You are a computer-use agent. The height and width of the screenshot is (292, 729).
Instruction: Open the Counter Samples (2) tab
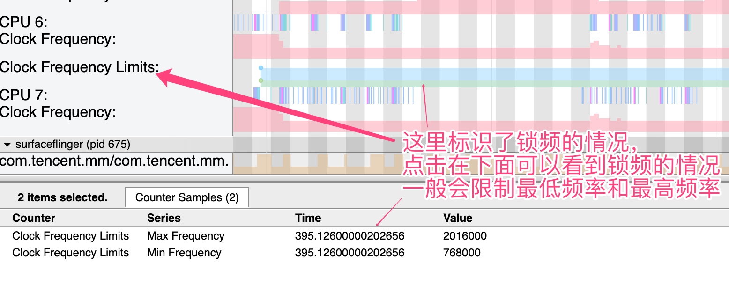point(186,197)
